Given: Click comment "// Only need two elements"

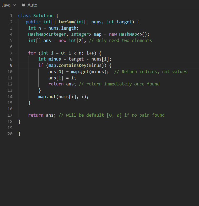Looking at the screenshot, I should [x=121, y=40].
